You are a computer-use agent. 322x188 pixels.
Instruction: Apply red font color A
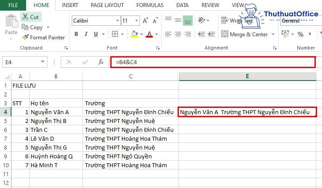[x=149, y=34]
